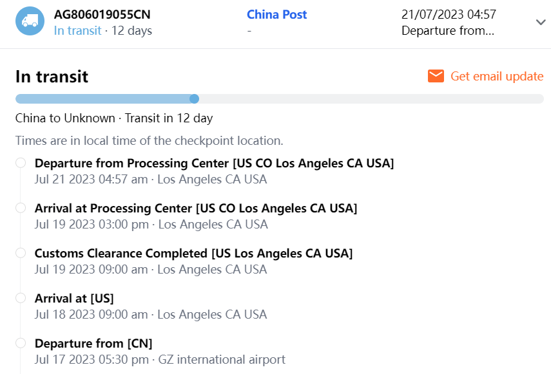This screenshot has width=551, height=374.
Task: Click the transit progress bar handle
Action: point(195,98)
